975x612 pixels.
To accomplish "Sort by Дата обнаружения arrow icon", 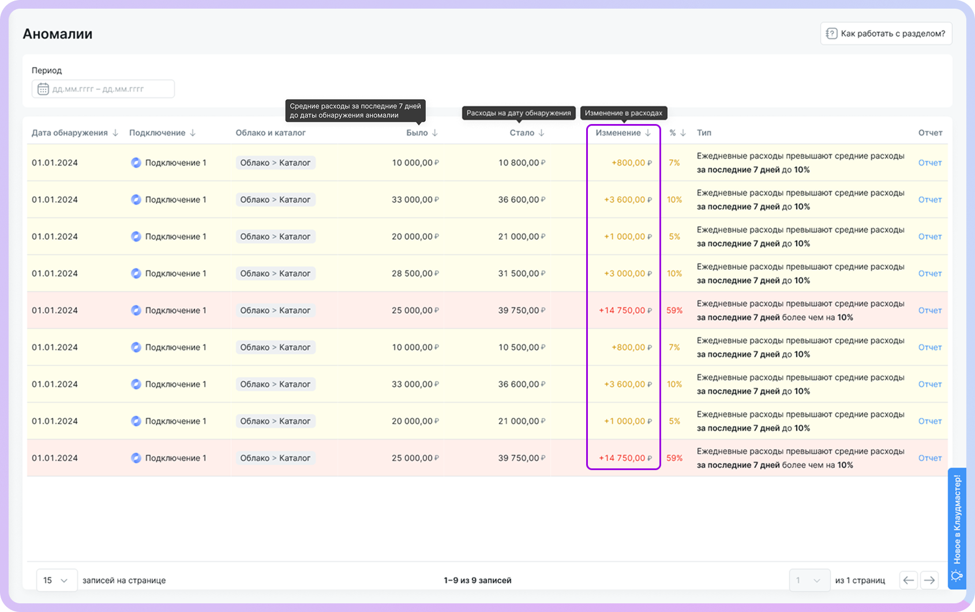I will click(115, 133).
